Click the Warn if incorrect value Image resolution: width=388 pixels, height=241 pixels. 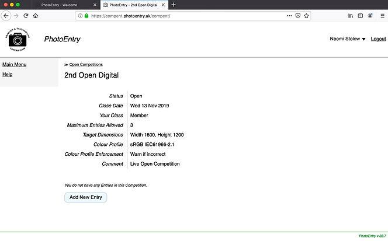click(x=148, y=154)
